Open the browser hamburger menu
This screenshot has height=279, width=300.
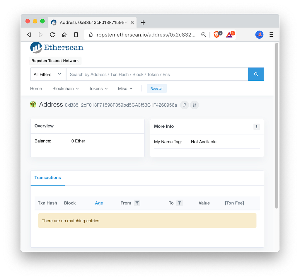click(271, 35)
